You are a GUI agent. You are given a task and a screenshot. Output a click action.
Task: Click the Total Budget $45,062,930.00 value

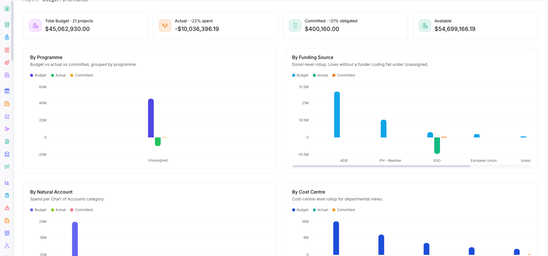pyautogui.click(x=67, y=29)
